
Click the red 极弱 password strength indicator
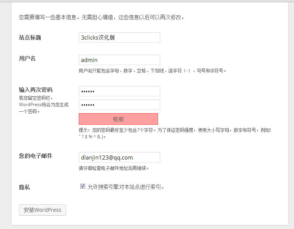click(118, 119)
